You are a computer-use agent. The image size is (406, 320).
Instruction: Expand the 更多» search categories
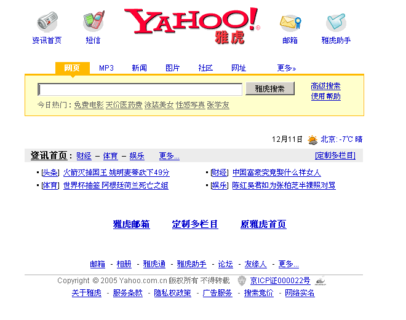287,68
